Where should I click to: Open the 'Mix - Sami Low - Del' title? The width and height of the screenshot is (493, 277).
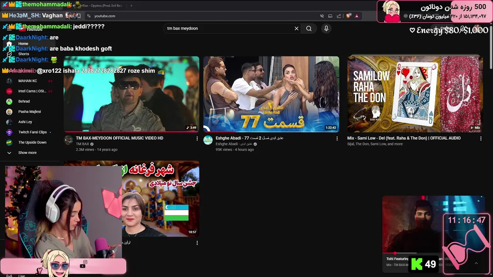[404, 138]
